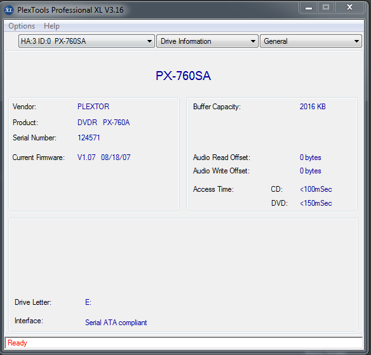The height and width of the screenshot is (355, 371).
Task: Click the Current Firmware: label
Action: pyautogui.click(x=39, y=157)
